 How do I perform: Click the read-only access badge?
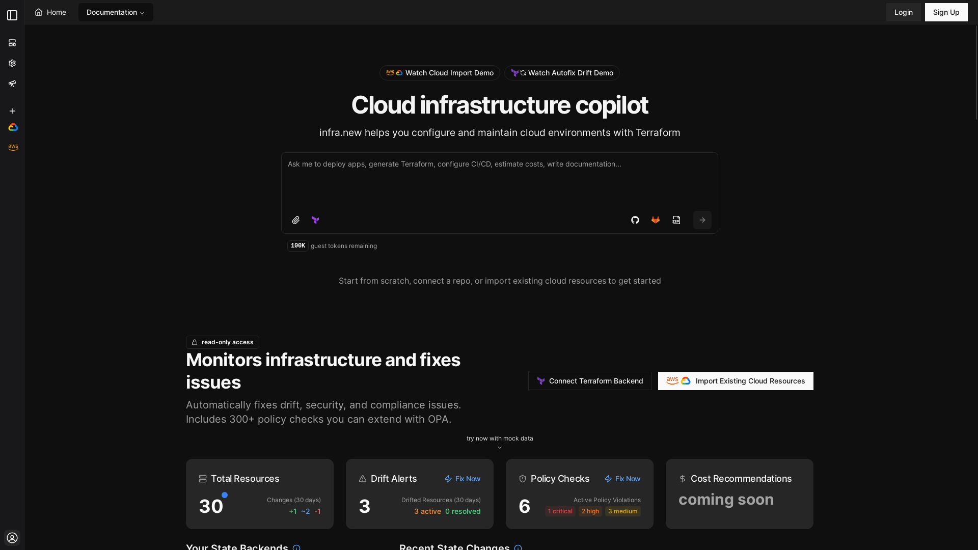tap(223, 342)
